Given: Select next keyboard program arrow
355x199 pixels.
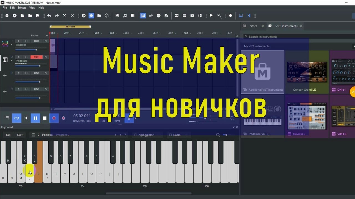Looking at the screenshot, I should pyautogui.click(x=120, y=135).
